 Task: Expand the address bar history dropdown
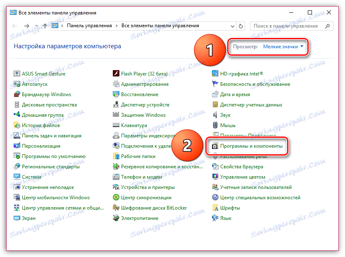[232, 26]
